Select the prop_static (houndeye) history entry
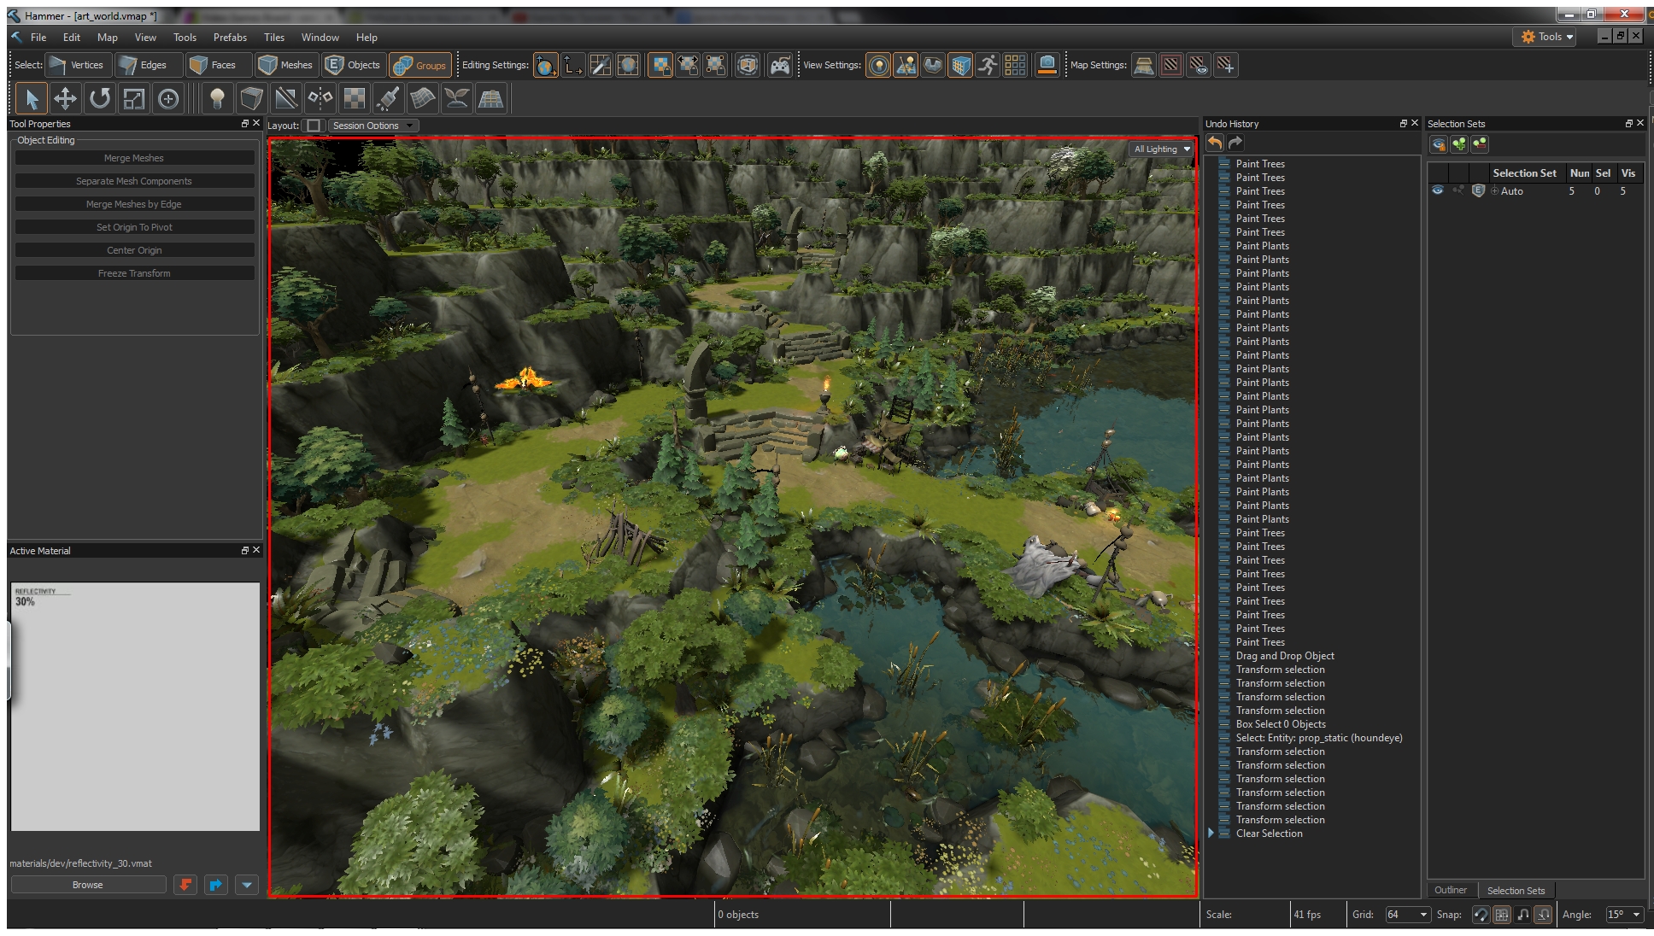 [1318, 738]
